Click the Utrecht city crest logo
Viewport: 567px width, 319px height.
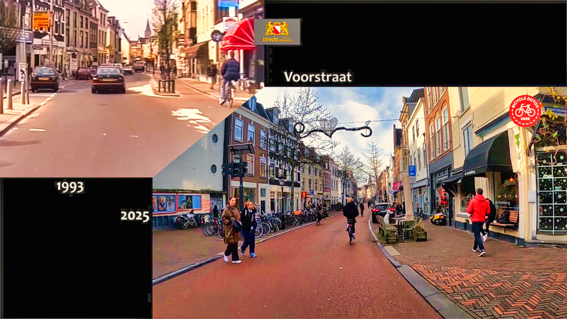(x=277, y=32)
